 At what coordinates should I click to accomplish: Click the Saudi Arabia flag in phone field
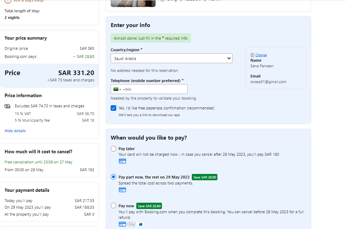[116, 89]
